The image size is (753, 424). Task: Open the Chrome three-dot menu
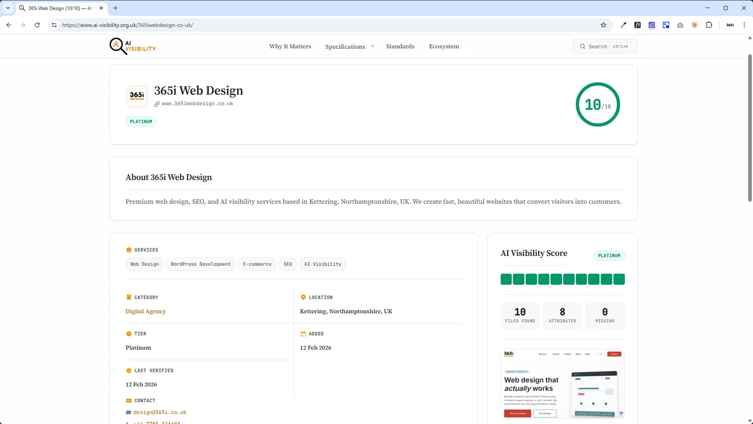(x=744, y=25)
